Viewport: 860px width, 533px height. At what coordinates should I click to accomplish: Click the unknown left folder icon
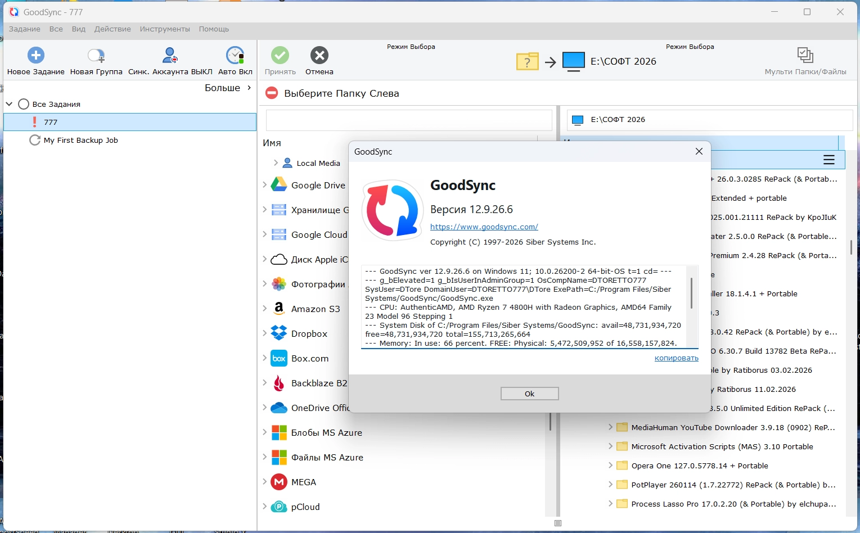pos(528,61)
